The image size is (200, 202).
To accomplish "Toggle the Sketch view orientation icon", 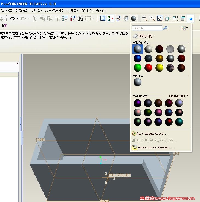I will pyautogui.click(x=103, y=18).
